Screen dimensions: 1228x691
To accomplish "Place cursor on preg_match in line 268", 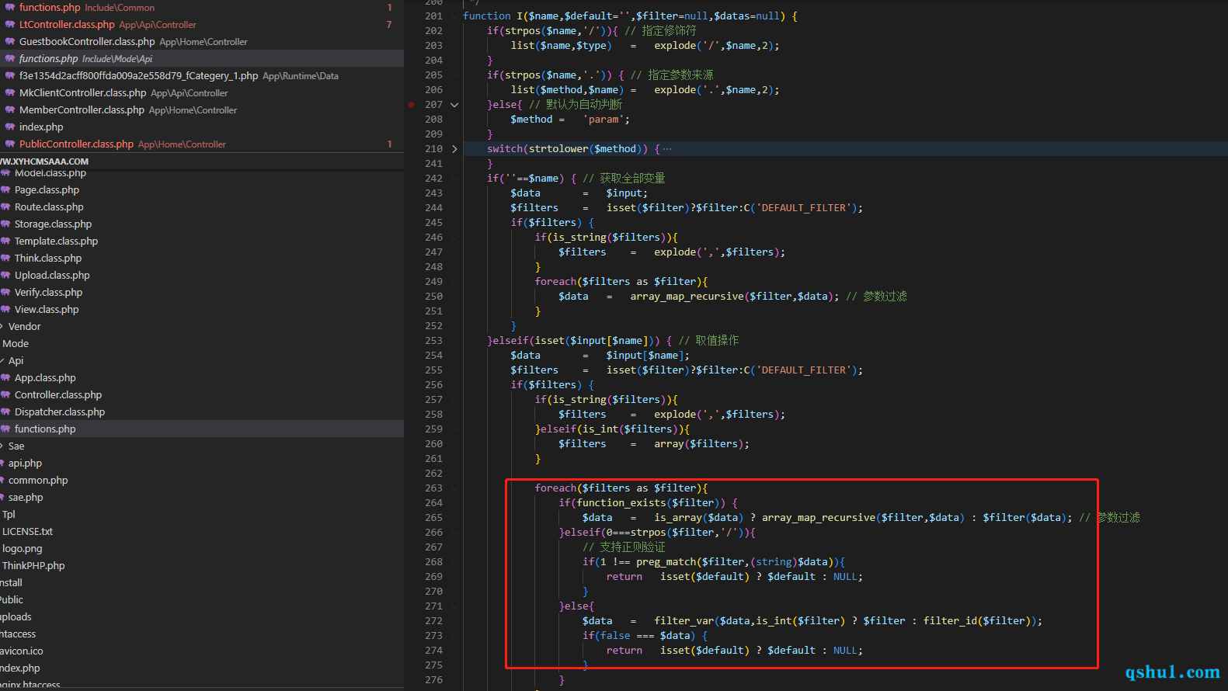I will pos(666,562).
